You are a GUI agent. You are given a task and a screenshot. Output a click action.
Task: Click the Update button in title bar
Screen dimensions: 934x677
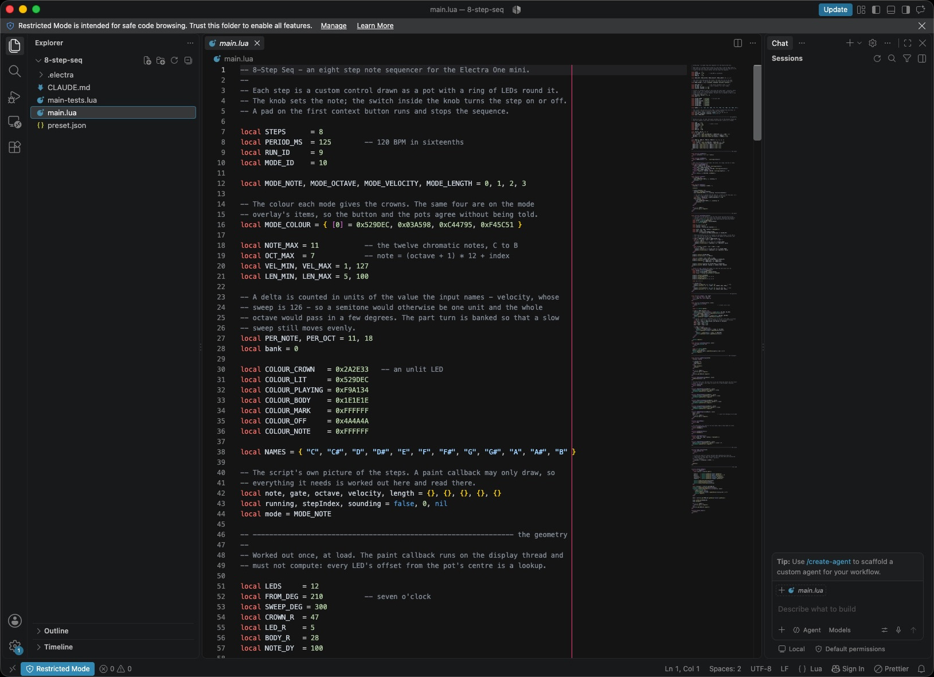point(835,10)
